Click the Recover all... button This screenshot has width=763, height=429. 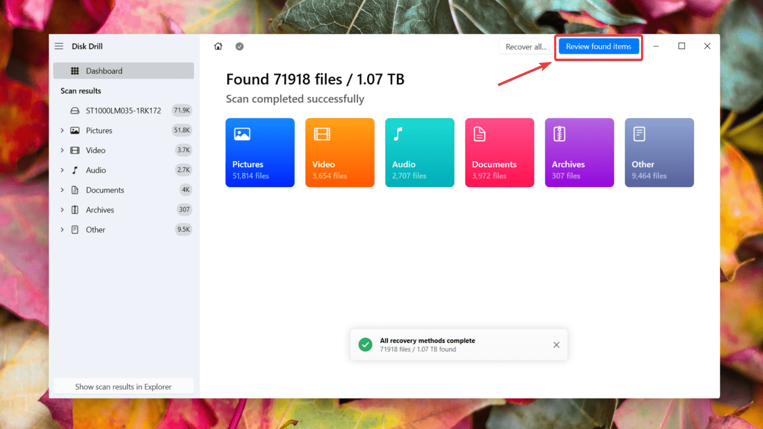tap(526, 46)
